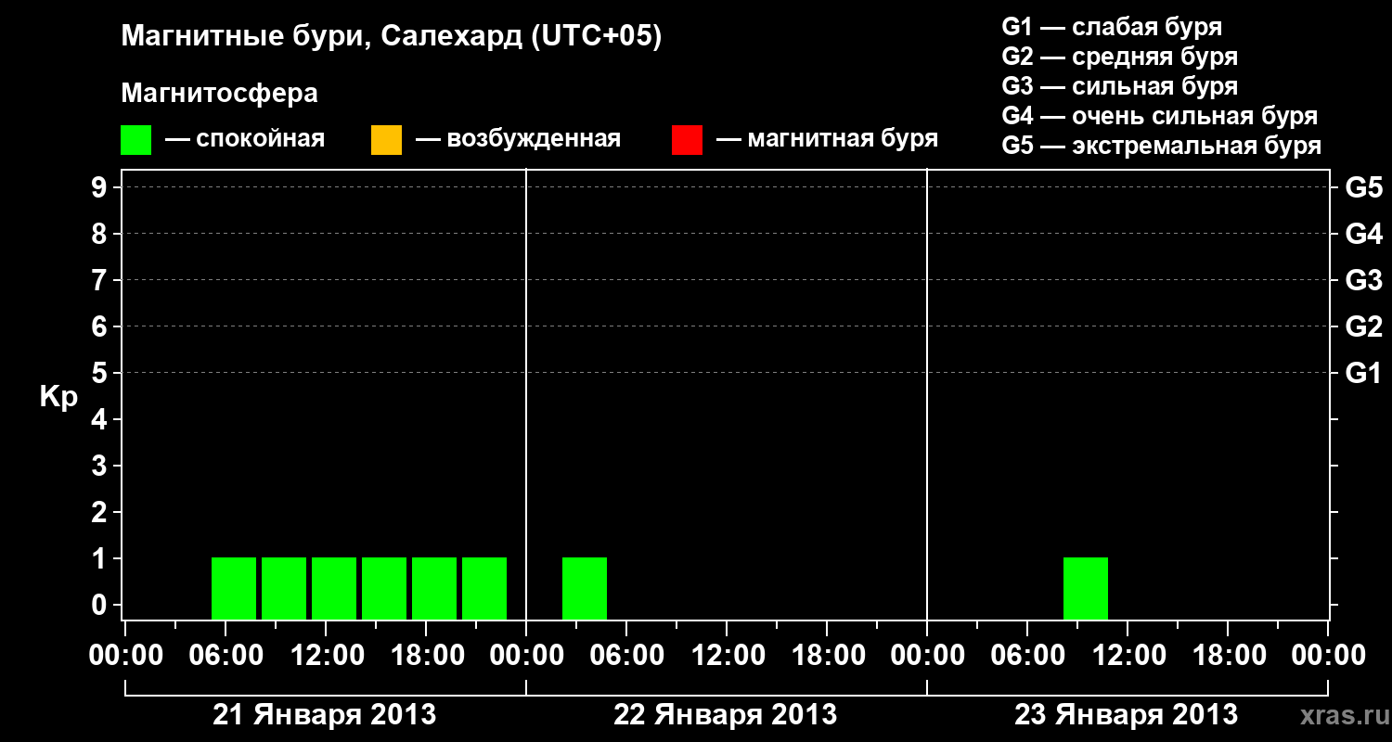Image resolution: width=1392 pixels, height=742 pixels.
Task: Click the final '00:00' label ending 23 Января
Action: coord(1328,656)
